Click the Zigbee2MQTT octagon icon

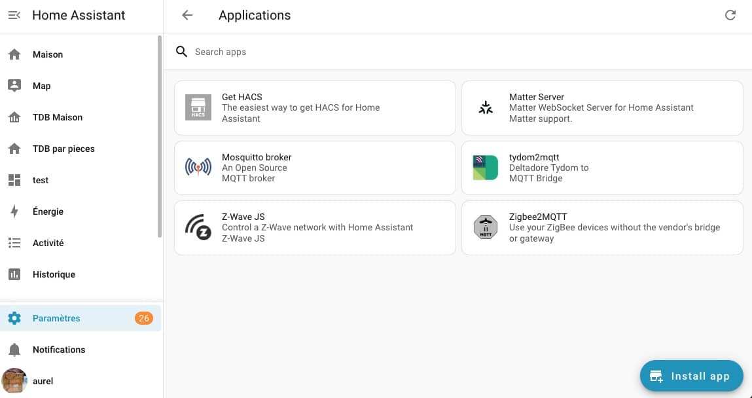485,228
